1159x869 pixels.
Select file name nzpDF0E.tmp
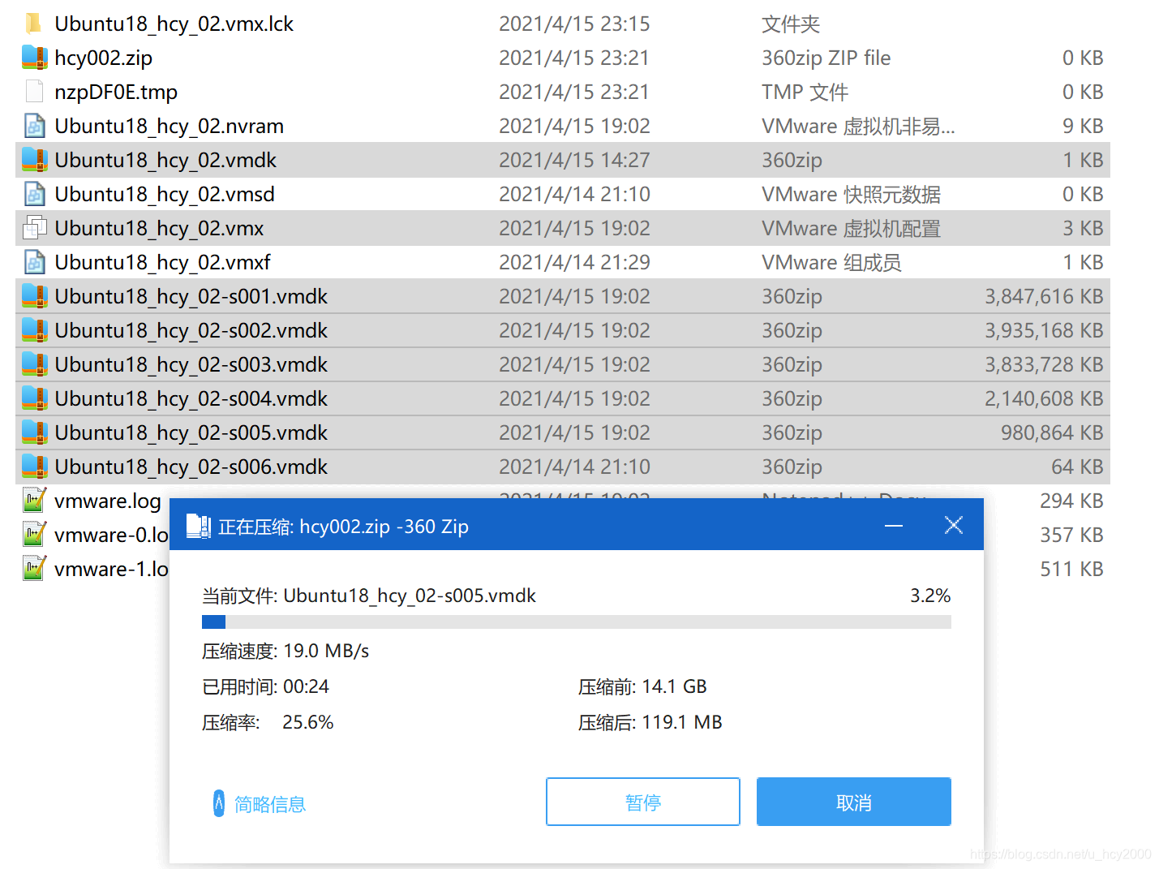point(116,92)
